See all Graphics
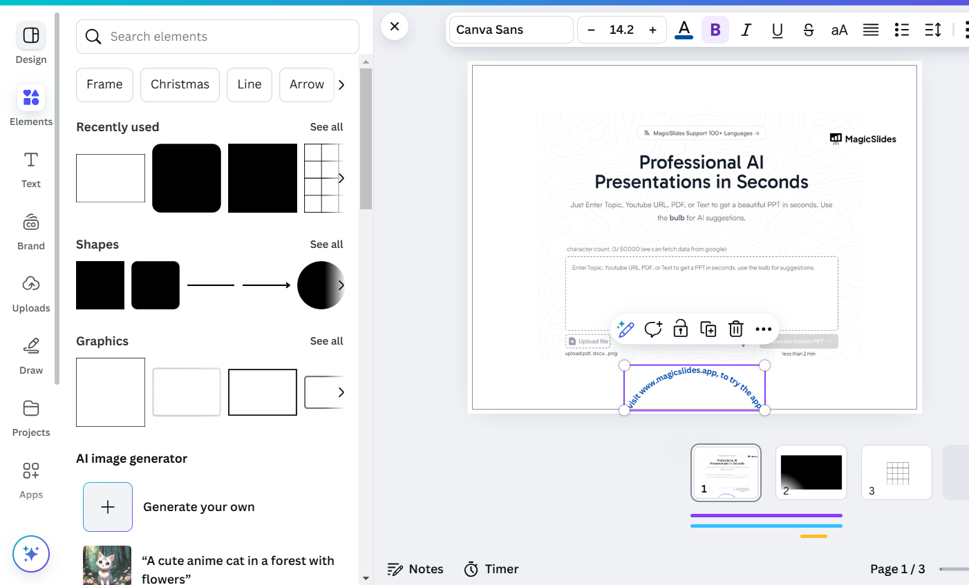 coord(326,341)
